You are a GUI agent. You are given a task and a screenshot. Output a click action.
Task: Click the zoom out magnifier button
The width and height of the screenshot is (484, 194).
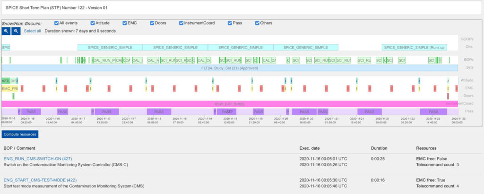(x=16, y=31)
